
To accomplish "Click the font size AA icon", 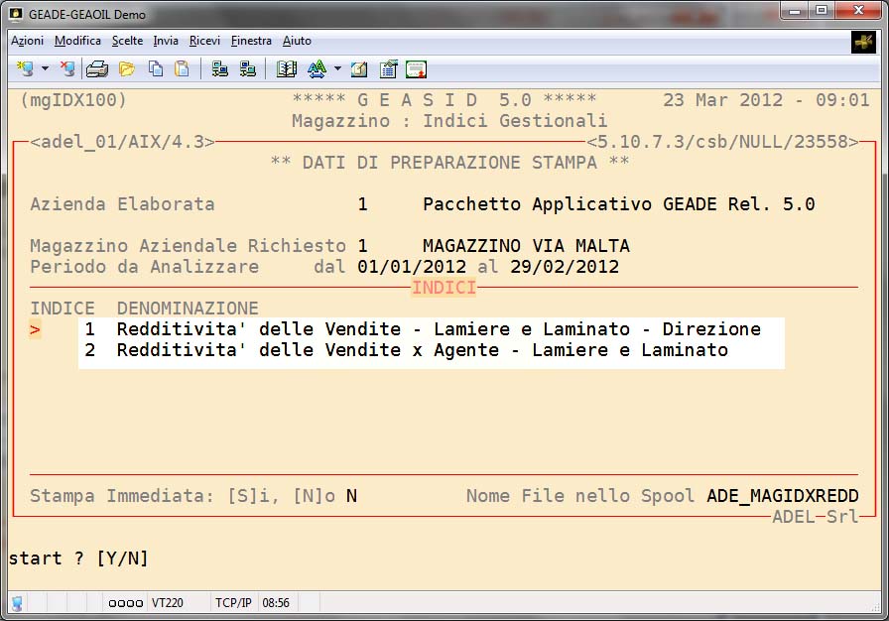I will (317, 68).
